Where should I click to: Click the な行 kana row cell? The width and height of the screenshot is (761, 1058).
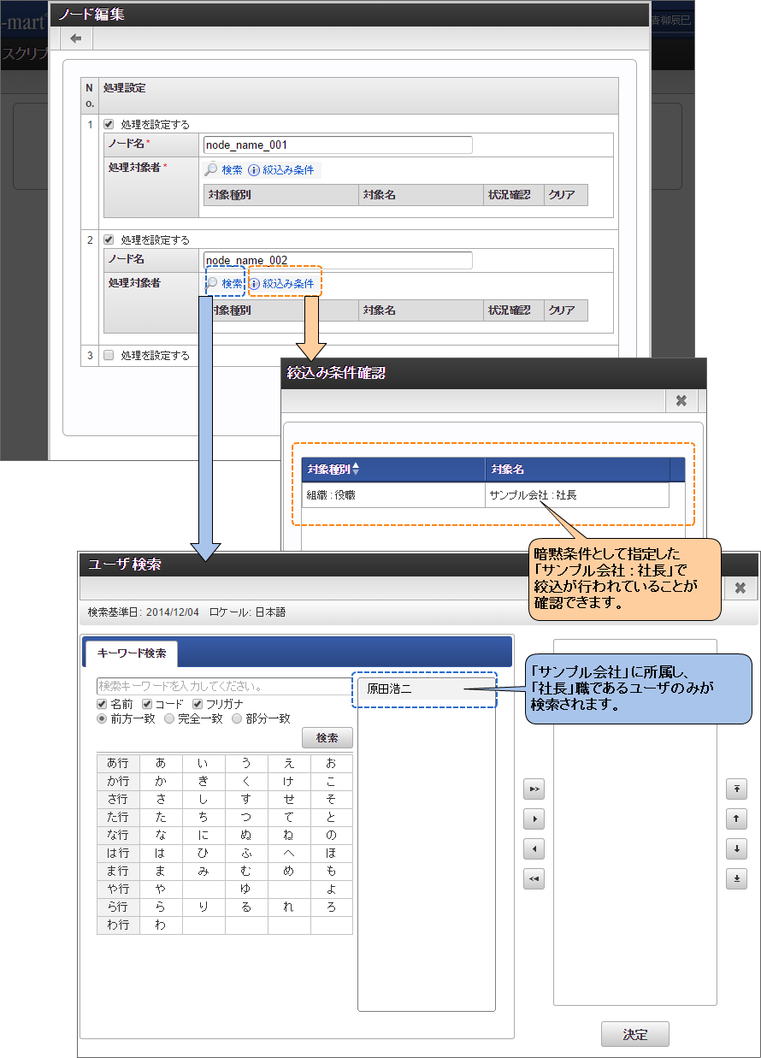pyautogui.click(x=118, y=835)
